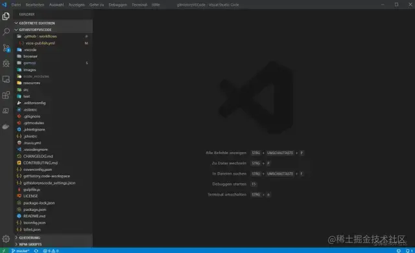Open vsce-publish.yml file
Viewport: 415px width, 253px height.
[x=53, y=43]
